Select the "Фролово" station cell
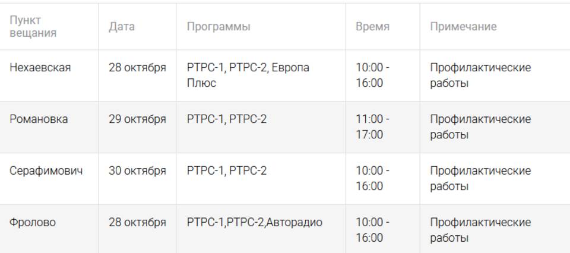Image resolution: width=570 pixels, height=253 pixels. [x=33, y=223]
